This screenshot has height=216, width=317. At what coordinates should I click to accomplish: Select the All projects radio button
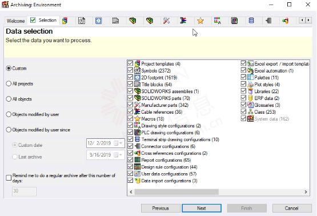point(9,83)
